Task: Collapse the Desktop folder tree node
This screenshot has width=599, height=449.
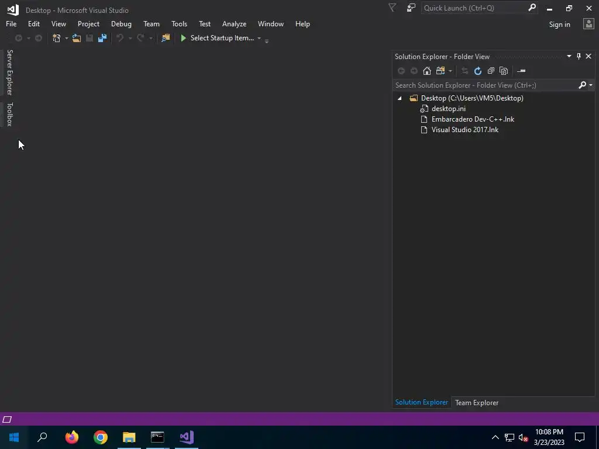Action: (x=400, y=98)
